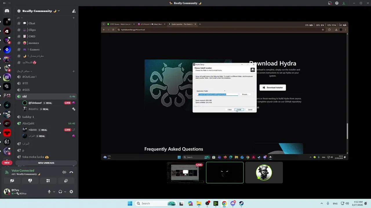
Task: Open the server icon numbered 61
Action: pyautogui.click(x=7, y=142)
